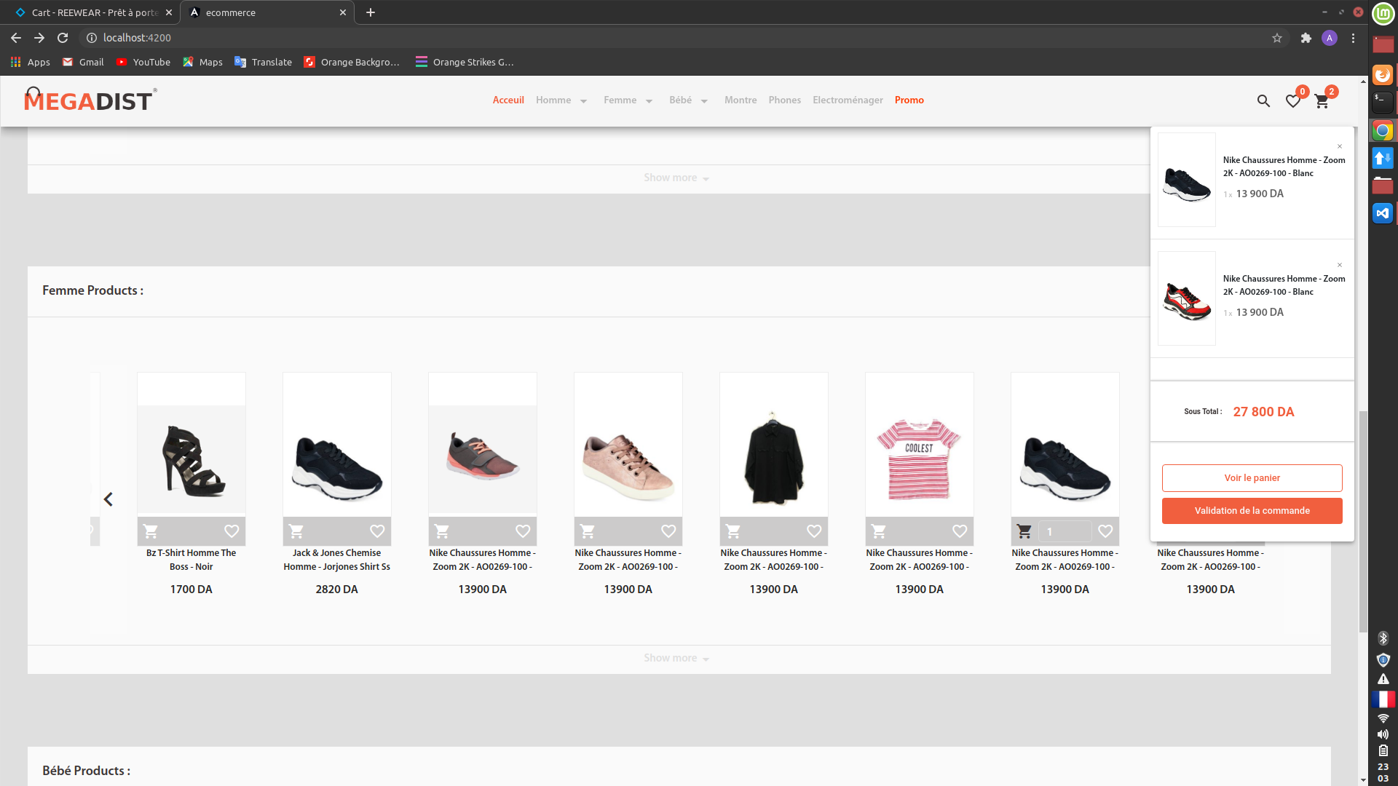Add Bz T-Shirt Homme The Boss to cart

point(151,531)
